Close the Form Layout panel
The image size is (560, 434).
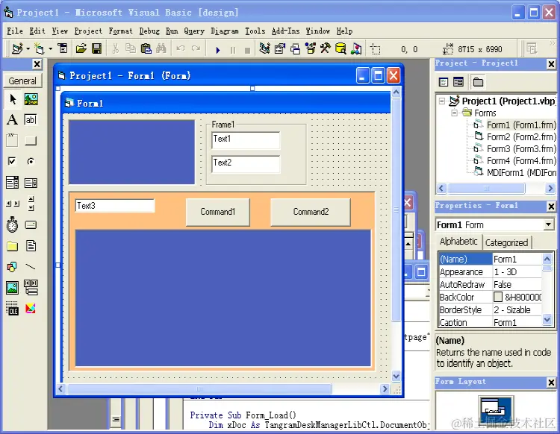click(x=551, y=383)
